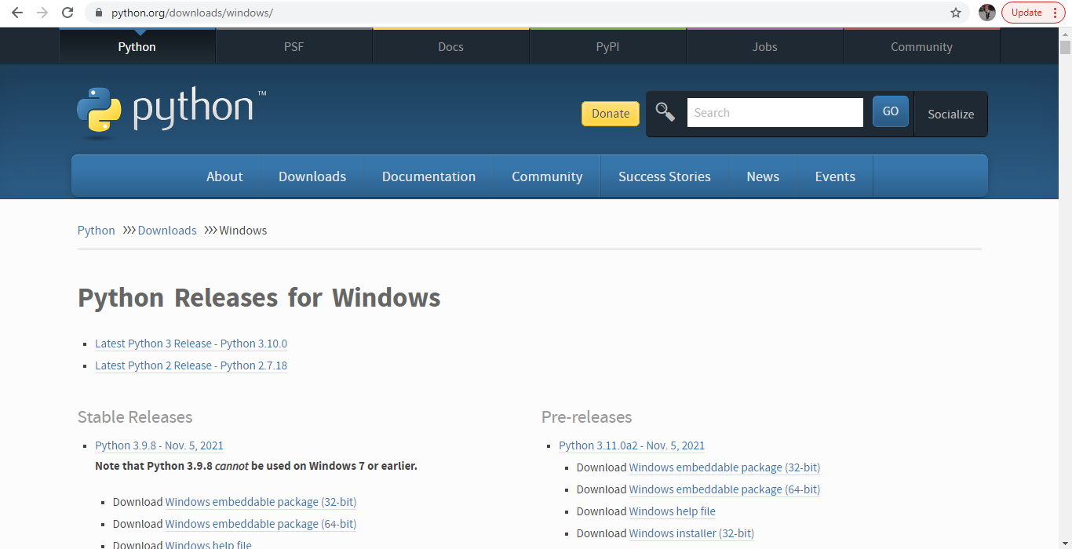Screen dimensions: 1072x549
Task: Click the GO search button
Action: pyautogui.click(x=891, y=111)
